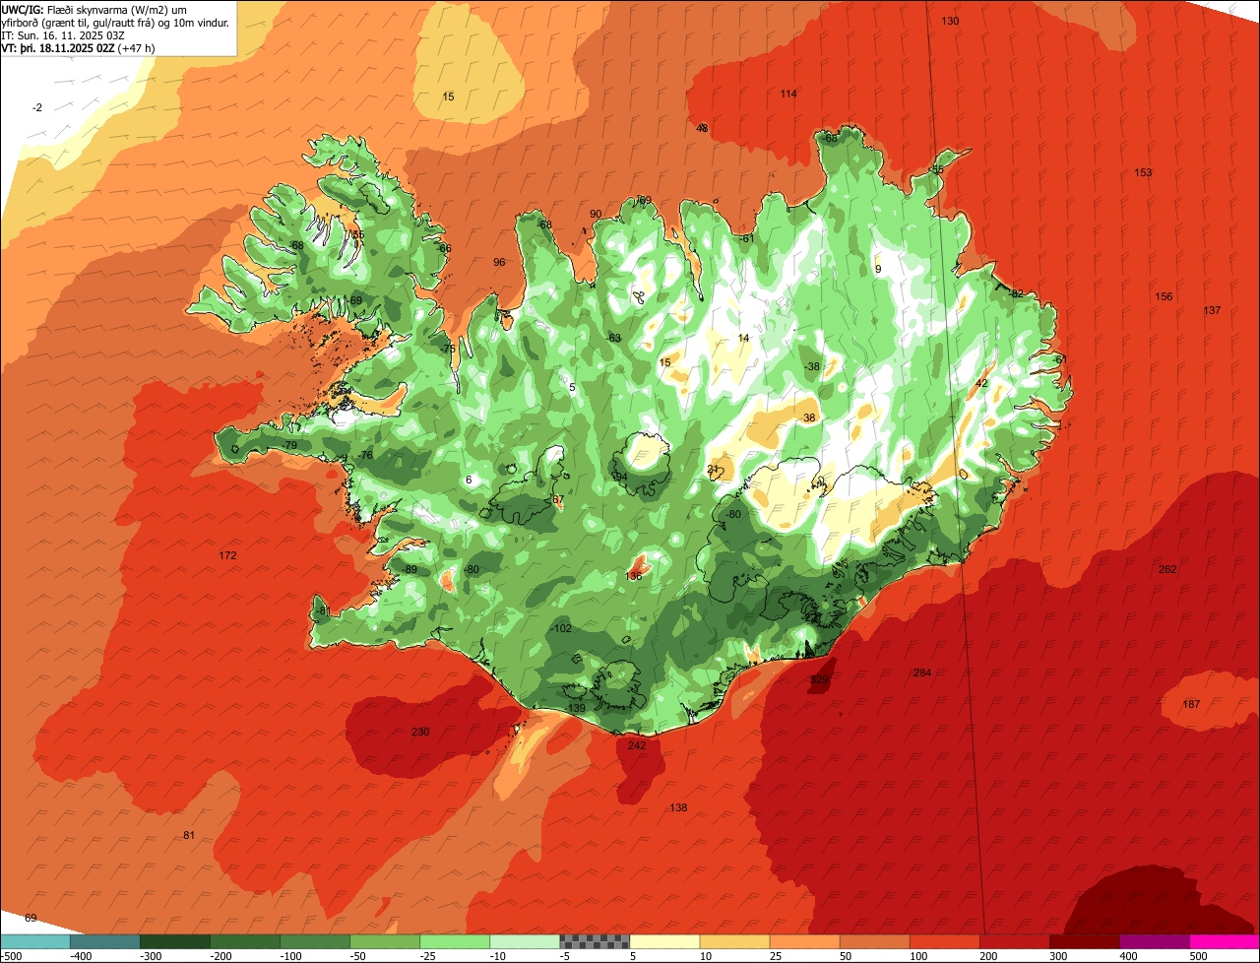Click the map value '114' north of Iceland
This screenshot has height=963, width=1260.
788,94
